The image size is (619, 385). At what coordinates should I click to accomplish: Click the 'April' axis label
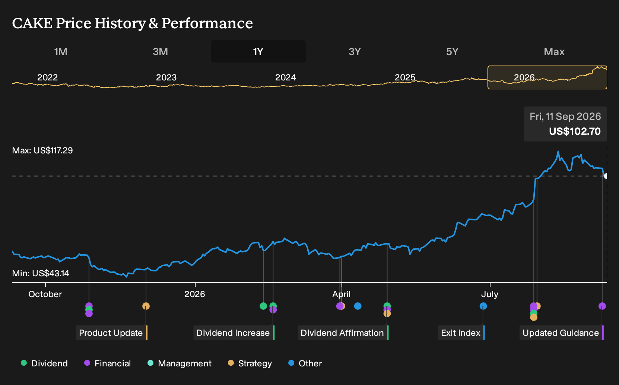tap(342, 294)
